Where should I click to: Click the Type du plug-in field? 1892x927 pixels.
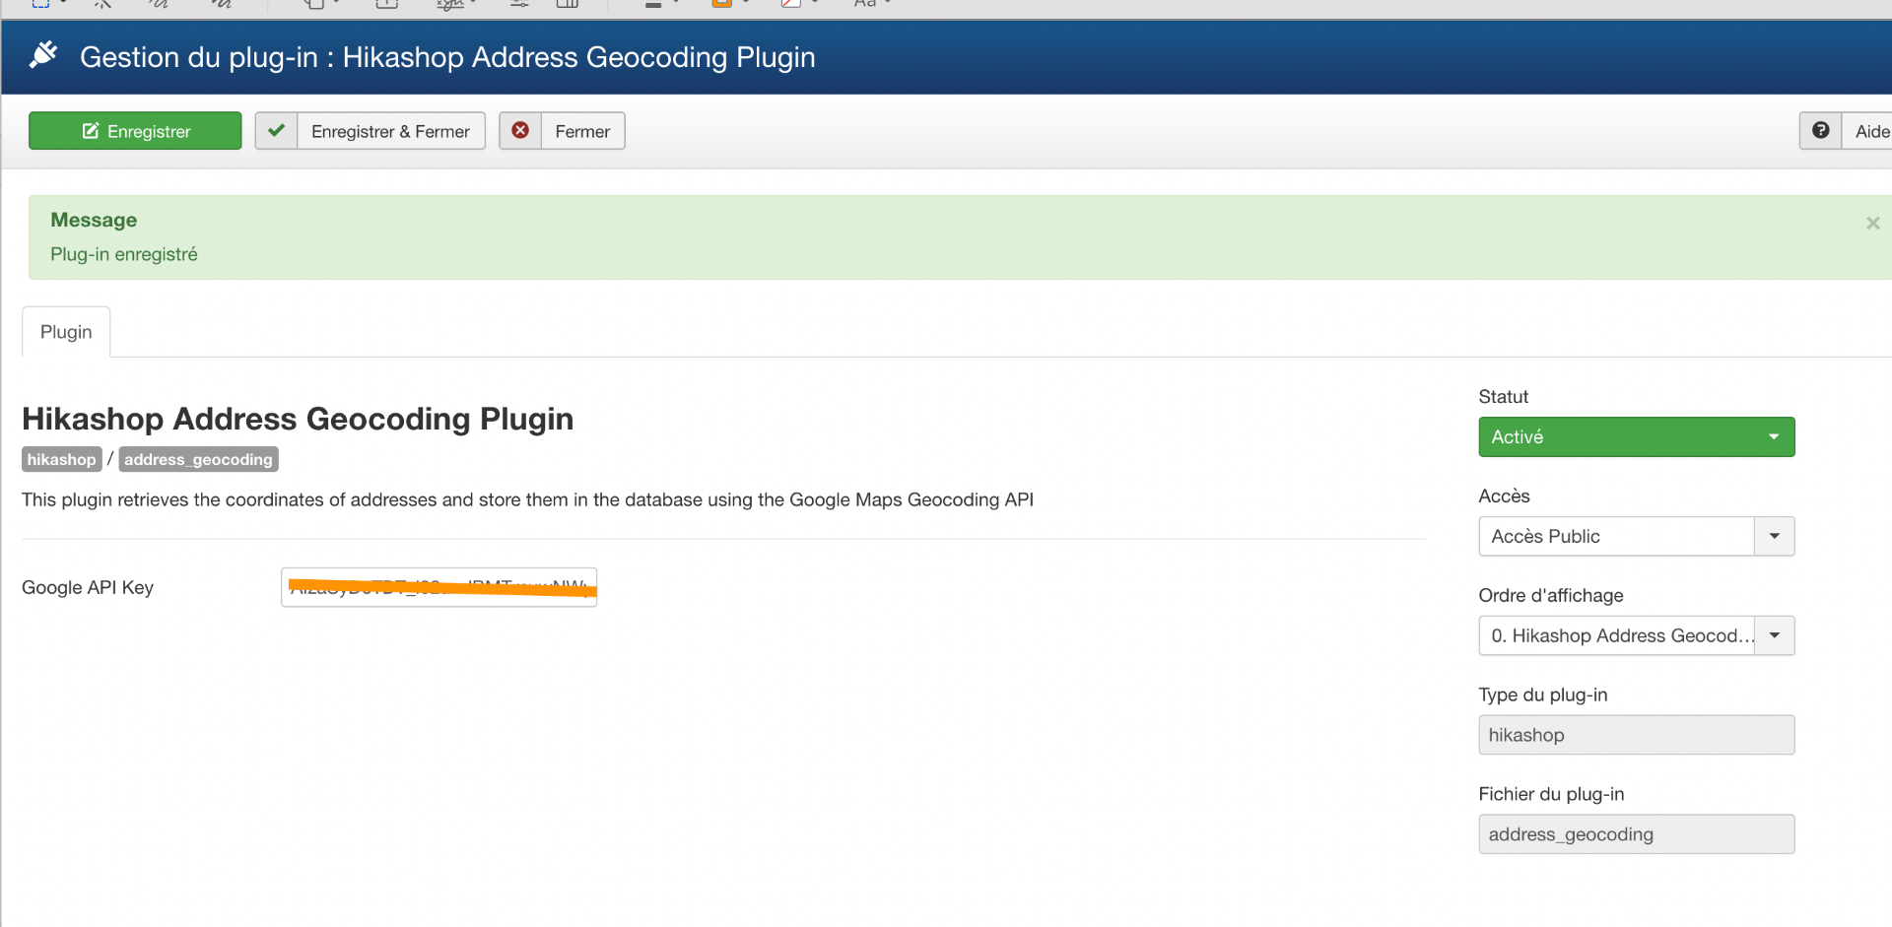[1636, 736]
